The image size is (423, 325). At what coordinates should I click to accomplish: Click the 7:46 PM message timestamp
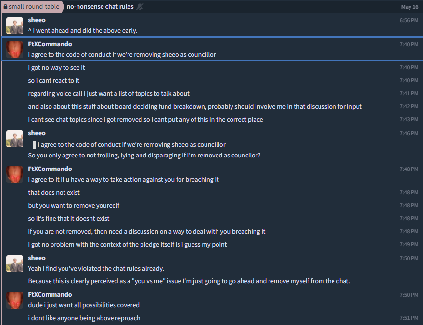[409, 133]
